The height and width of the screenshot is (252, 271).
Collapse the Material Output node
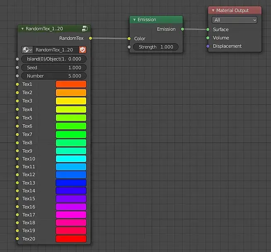pyautogui.click(x=213, y=10)
